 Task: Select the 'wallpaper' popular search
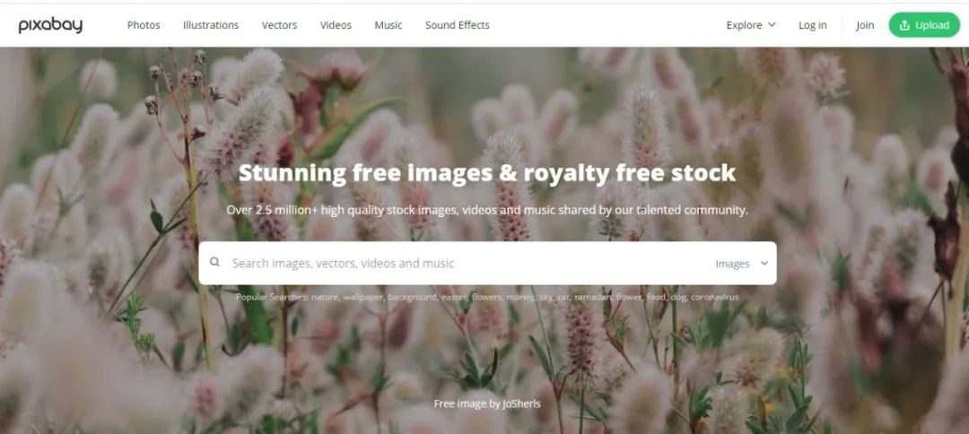(364, 298)
